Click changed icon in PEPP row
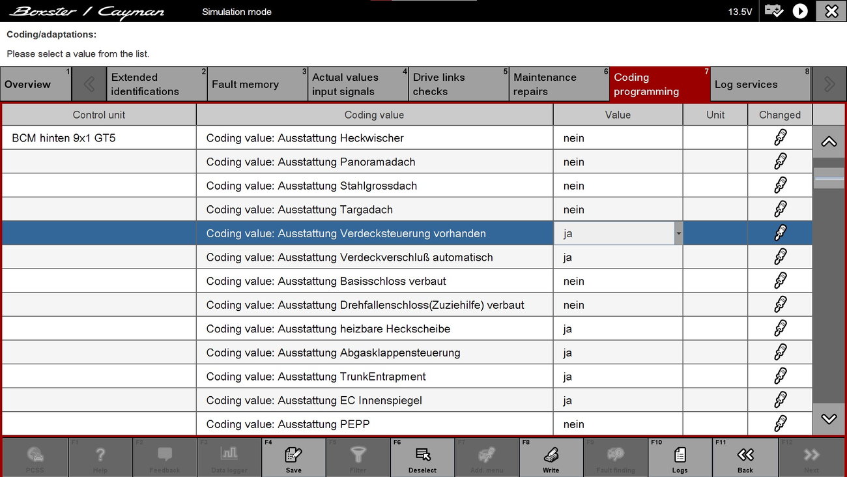847x477 pixels. [x=780, y=424]
